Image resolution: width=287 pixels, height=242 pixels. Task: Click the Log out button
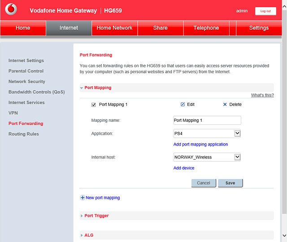pos(265,11)
